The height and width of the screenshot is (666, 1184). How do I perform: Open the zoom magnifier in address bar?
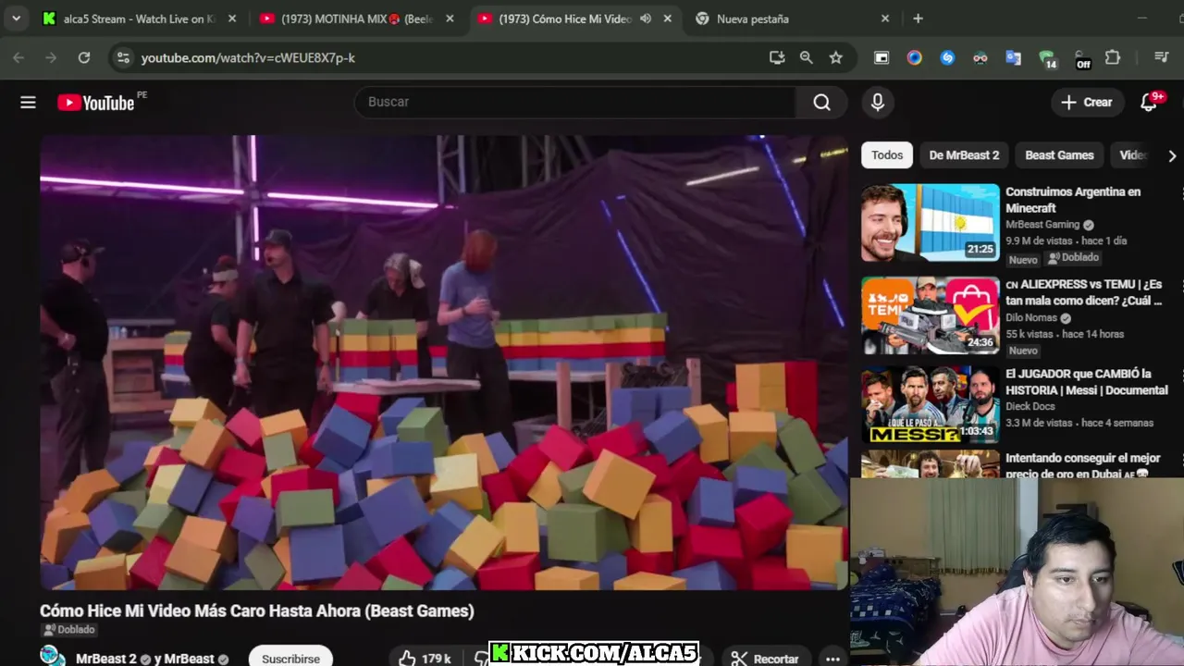coord(807,57)
